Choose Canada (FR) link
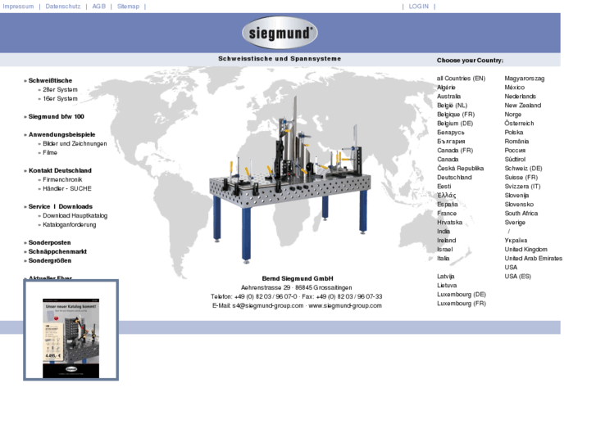Screen dimensions: 596x446 point(455,151)
